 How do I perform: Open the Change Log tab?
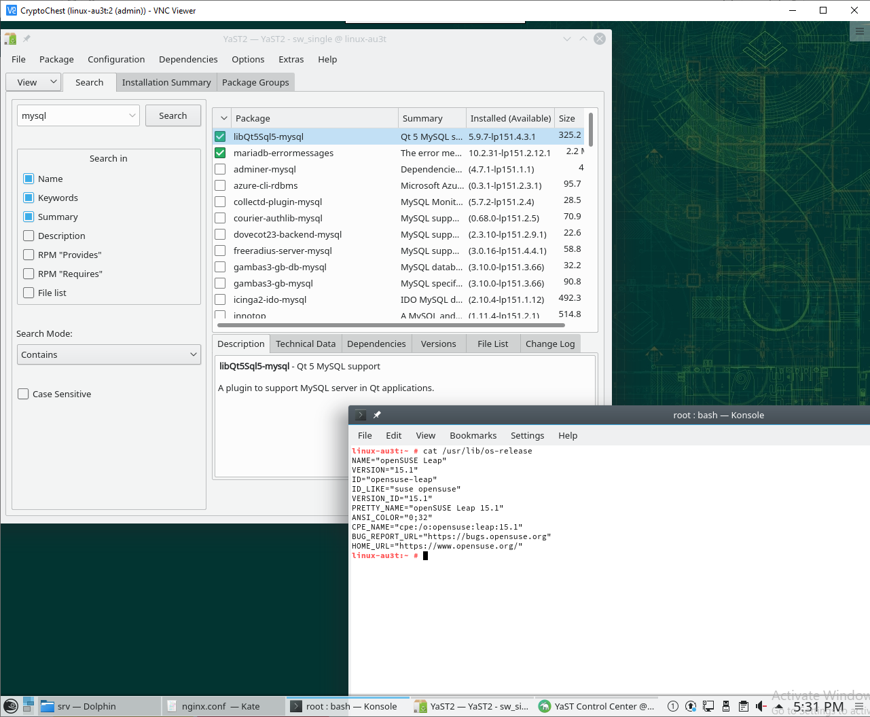550,344
